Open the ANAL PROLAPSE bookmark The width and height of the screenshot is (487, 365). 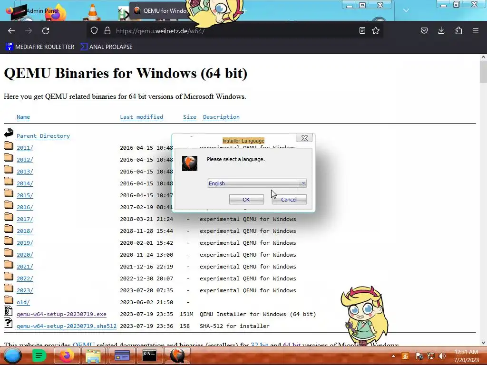(106, 47)
